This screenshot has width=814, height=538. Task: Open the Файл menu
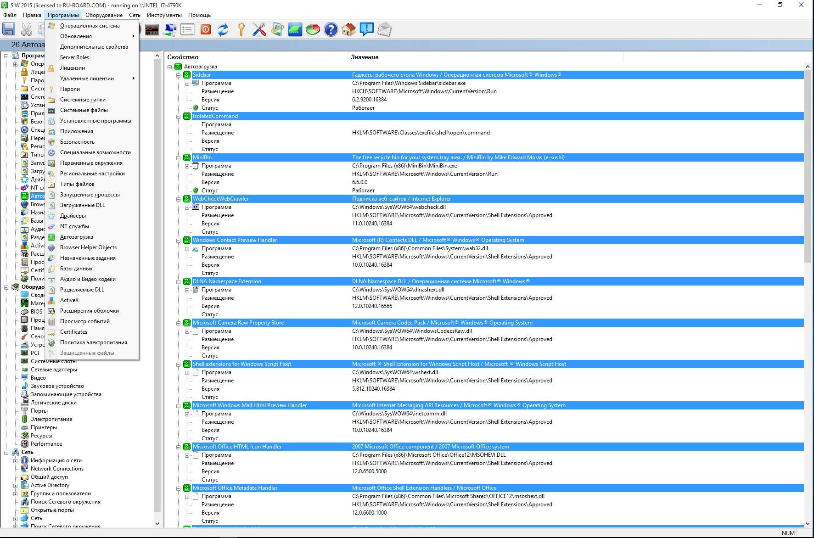click(10, 15)
